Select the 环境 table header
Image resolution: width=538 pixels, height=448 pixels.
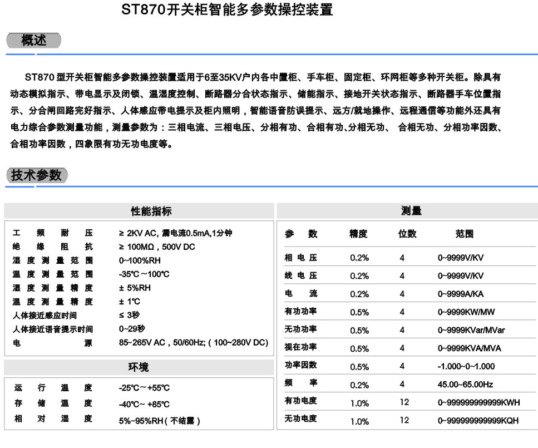click(139, 367)
